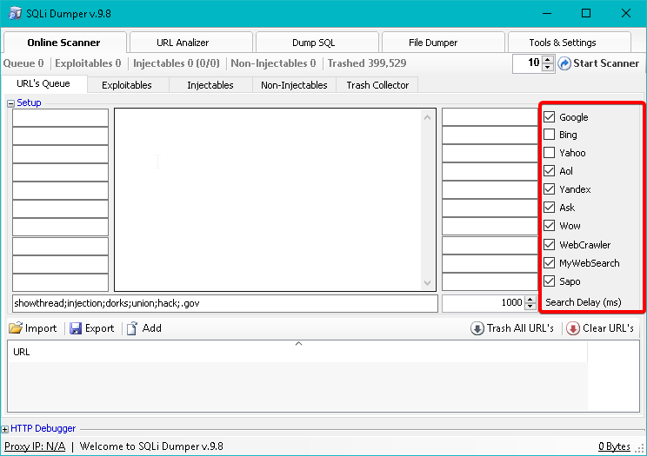Decrease the search delay value 1000
Screen dimensions: 647x456
pos(530,307)
